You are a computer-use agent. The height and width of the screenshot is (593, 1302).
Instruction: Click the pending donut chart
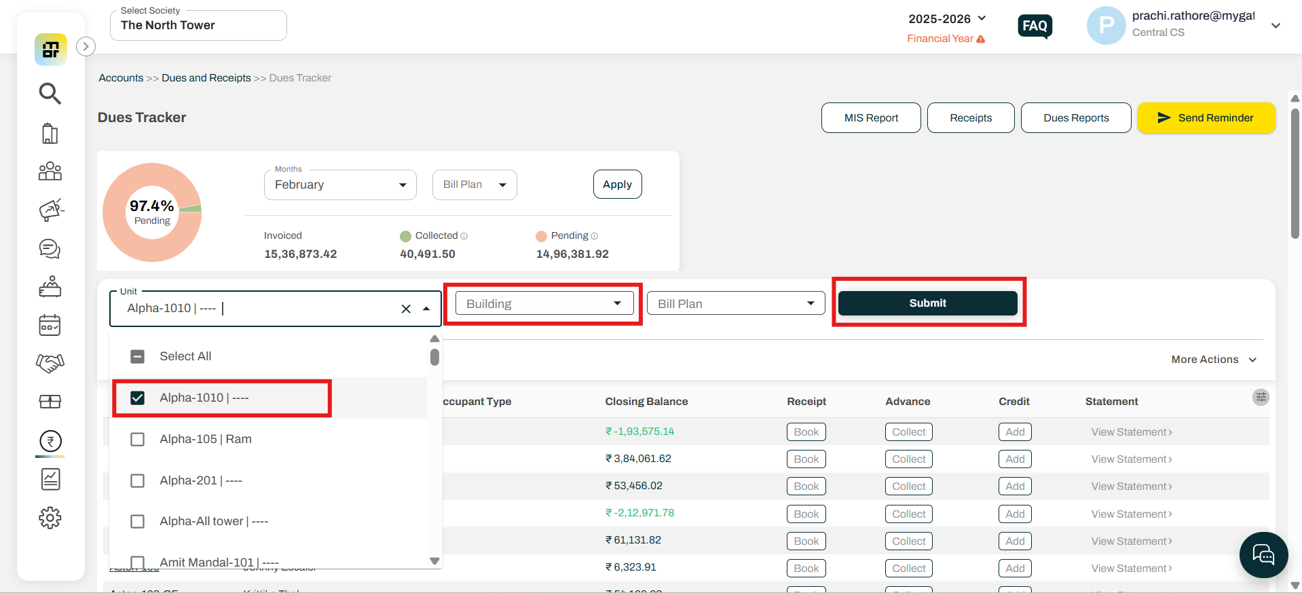(x=152, y=212)
